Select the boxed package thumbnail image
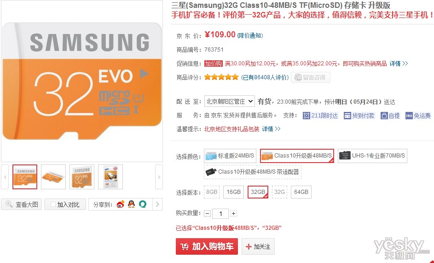The width and height of the screenshot is (434, 263). pos(110,177)
